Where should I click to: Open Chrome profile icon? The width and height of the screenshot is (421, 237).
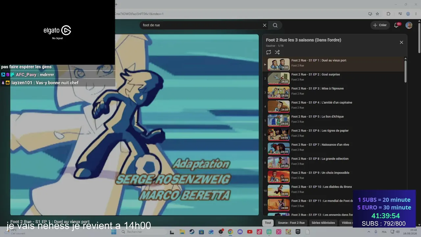408,14
